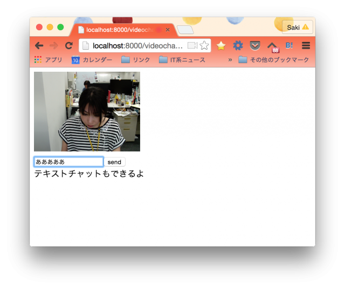Save page with the Pocket extension icon
Screen dimensions: 345x289
pos(255,46)
